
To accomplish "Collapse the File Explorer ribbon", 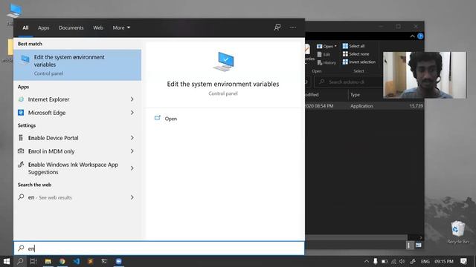I will (x=412, y=36).
